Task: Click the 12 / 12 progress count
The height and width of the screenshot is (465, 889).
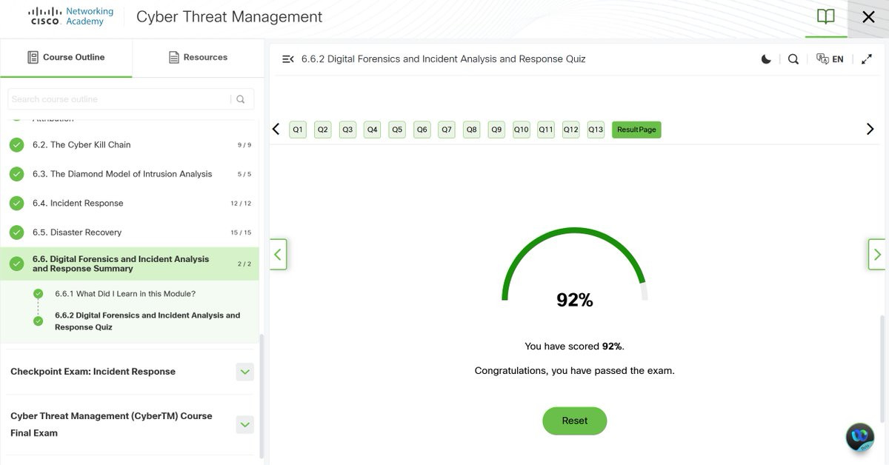Action: pyautogui.click(x=241, y=204)
